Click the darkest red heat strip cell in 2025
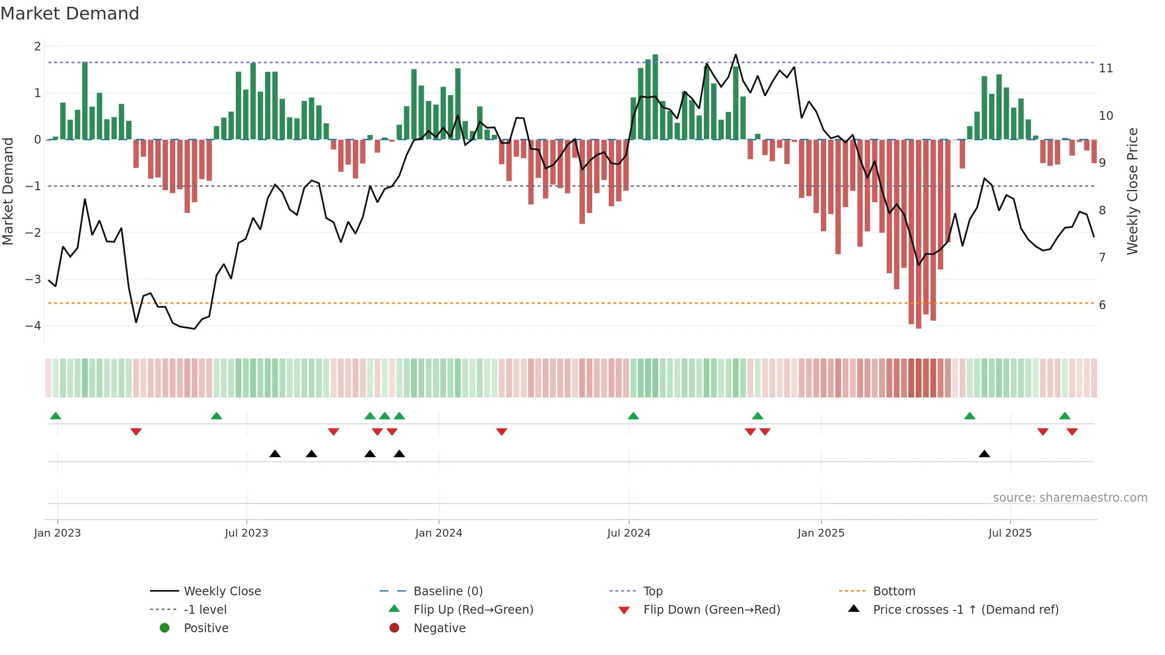Image resolution: width=1165 pixels, height=655 pixels. coord(918,378)
